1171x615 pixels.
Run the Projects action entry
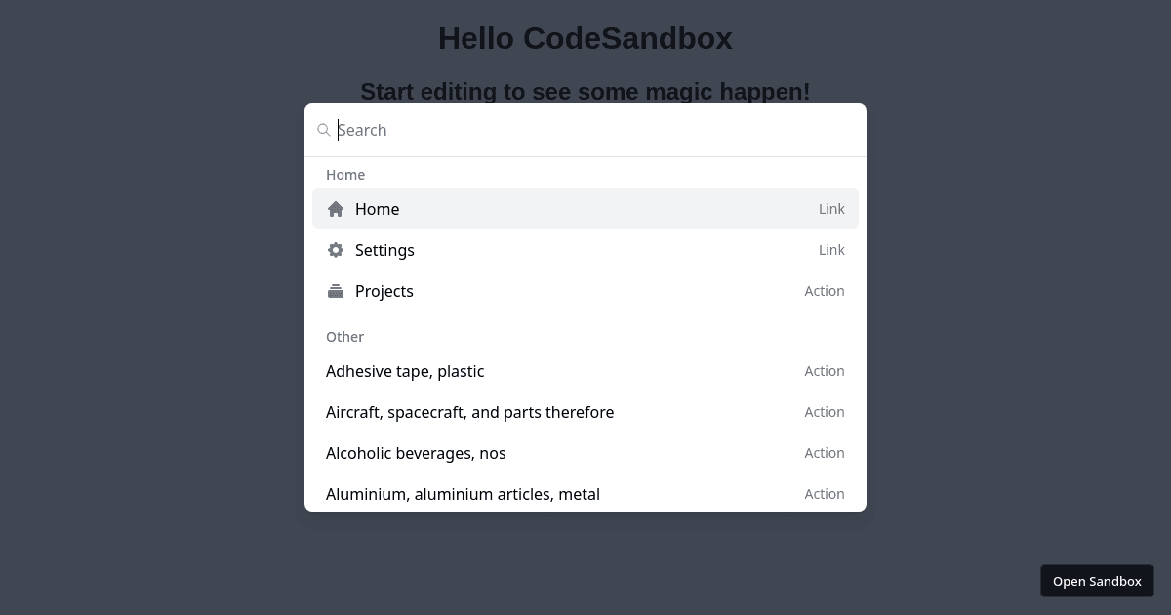[585, 291]
